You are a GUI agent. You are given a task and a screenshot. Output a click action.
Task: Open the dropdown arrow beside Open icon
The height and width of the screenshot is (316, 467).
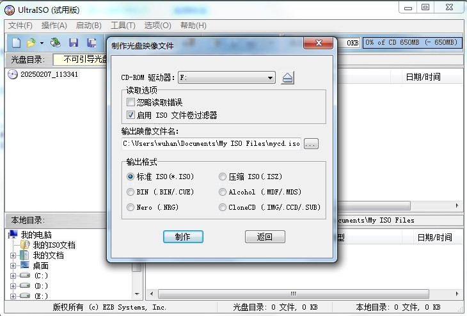tap(42, 43)
